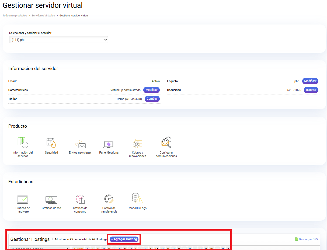
Task: Open Cobros y renovaciones icon
Action: (x=137, y=143)
